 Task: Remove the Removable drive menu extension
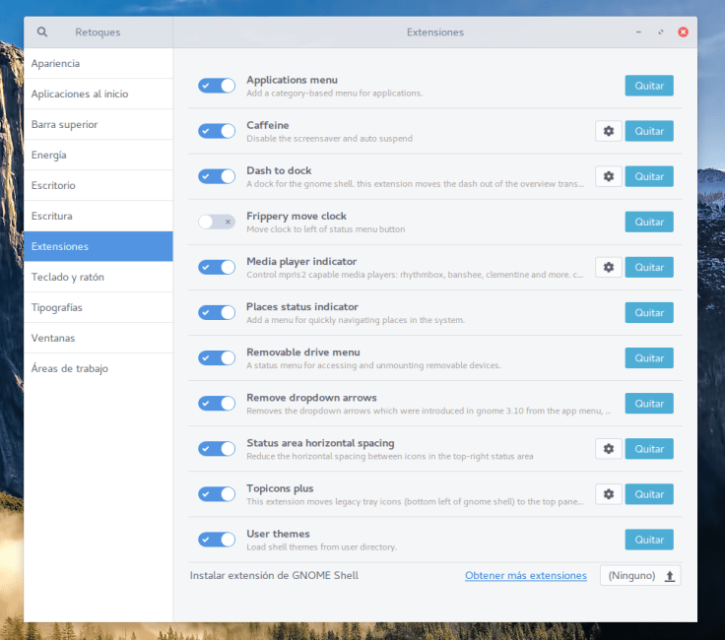tap(649, 357)
